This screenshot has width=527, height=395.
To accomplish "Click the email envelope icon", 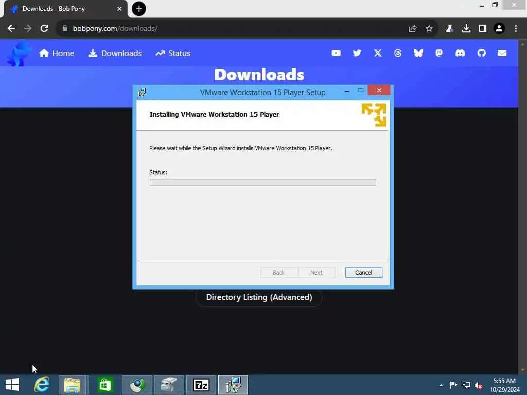I will click(502, 53).
